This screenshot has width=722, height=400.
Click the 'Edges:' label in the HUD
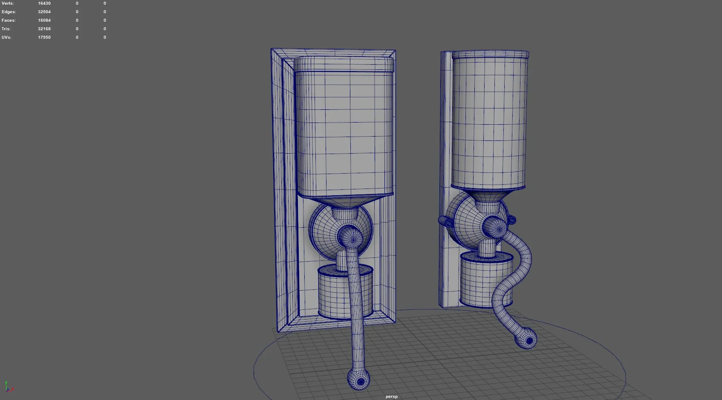point(9,12)
